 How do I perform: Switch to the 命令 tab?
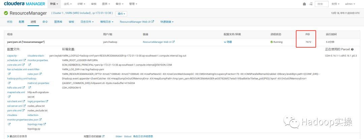click(45, 22)
